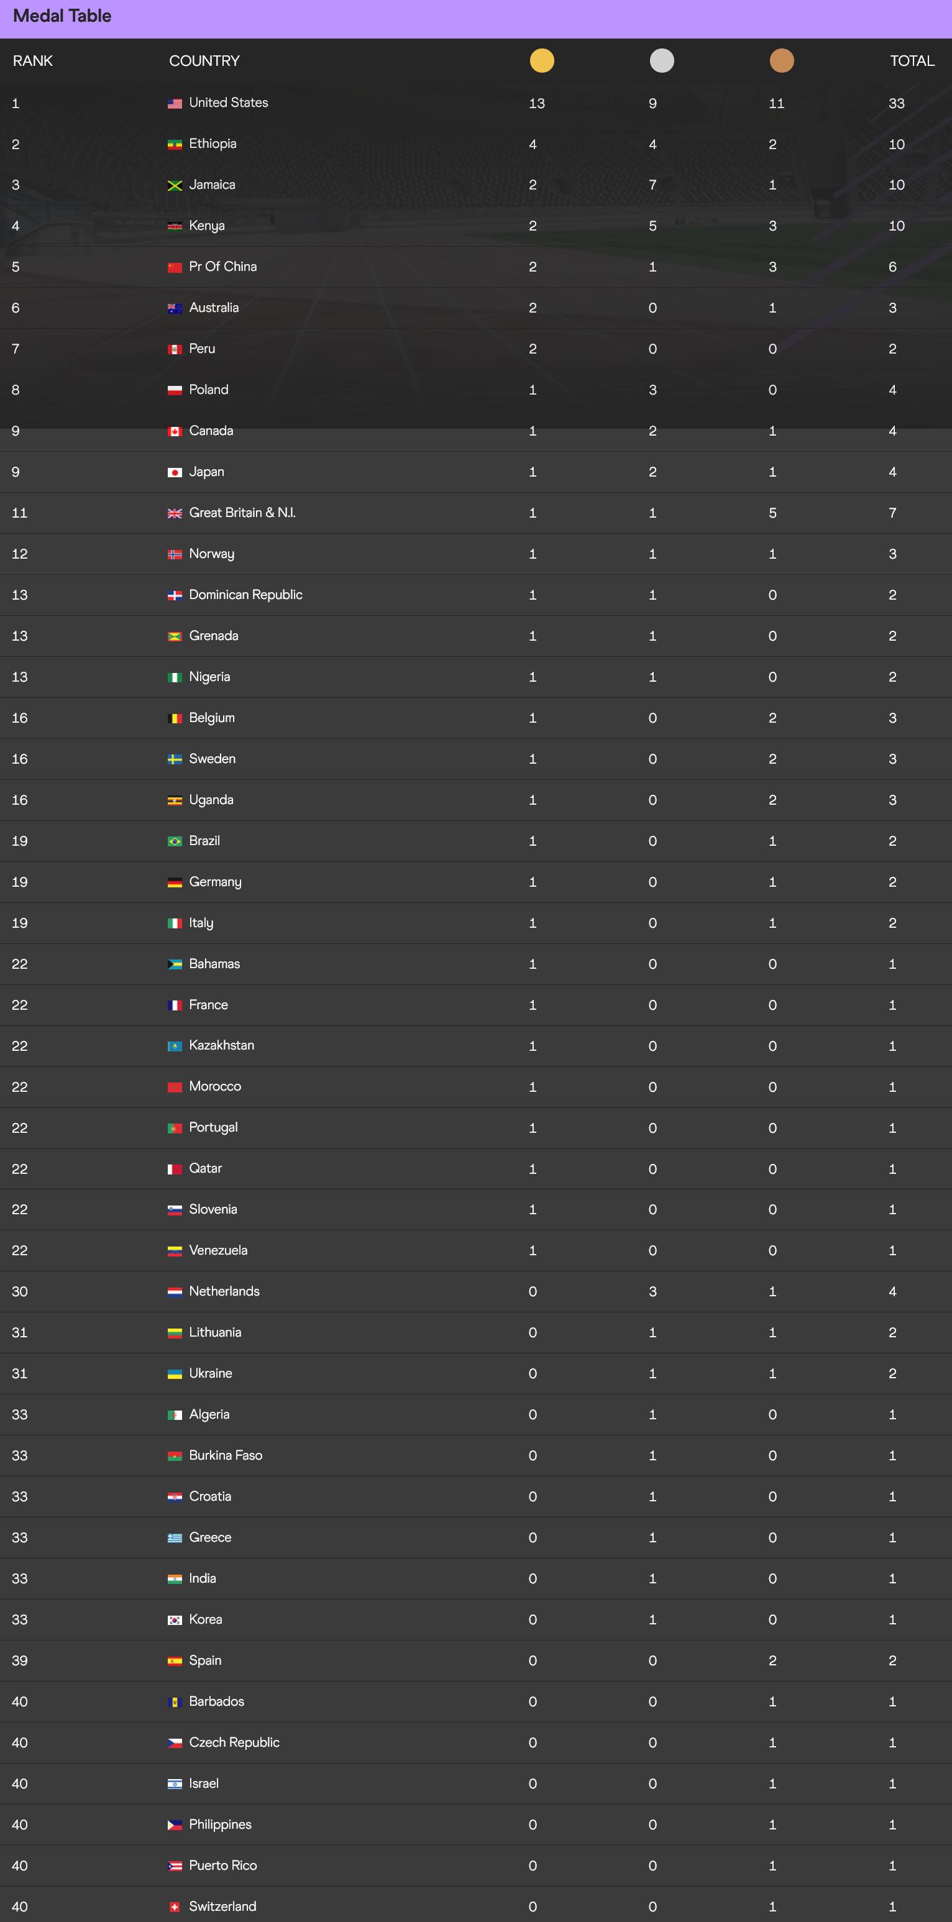This screenshot has height=1922, width=952.
Task: Open the Puerto Rico country link
Action: [222, 1865]
